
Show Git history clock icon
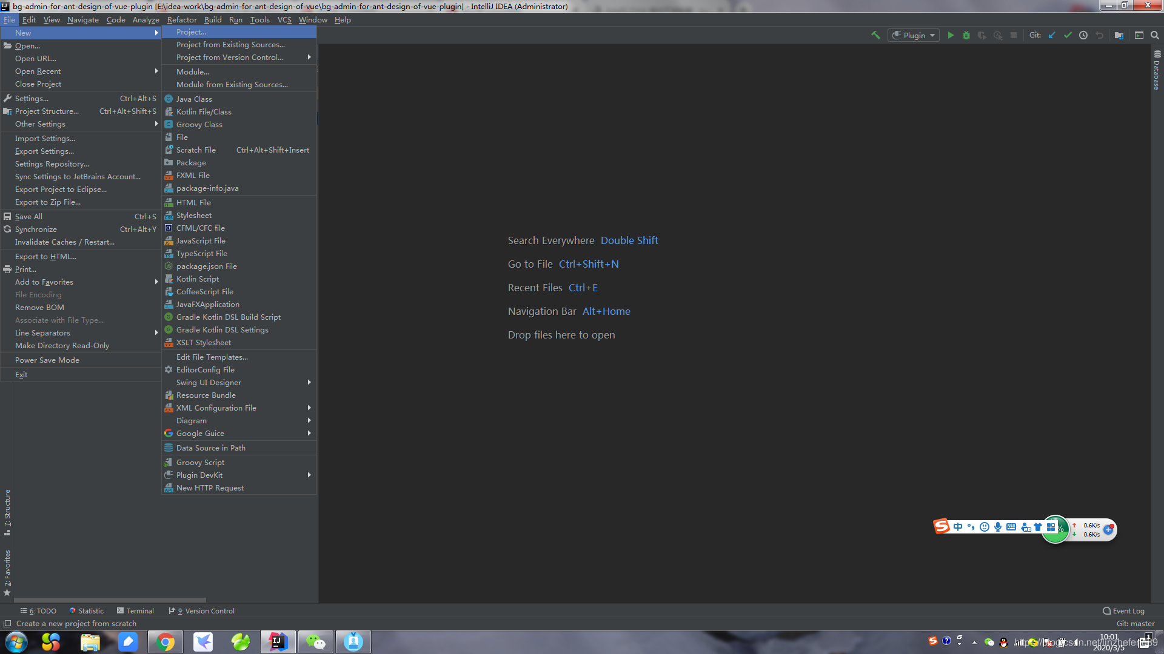click(x=1083, y=35)
